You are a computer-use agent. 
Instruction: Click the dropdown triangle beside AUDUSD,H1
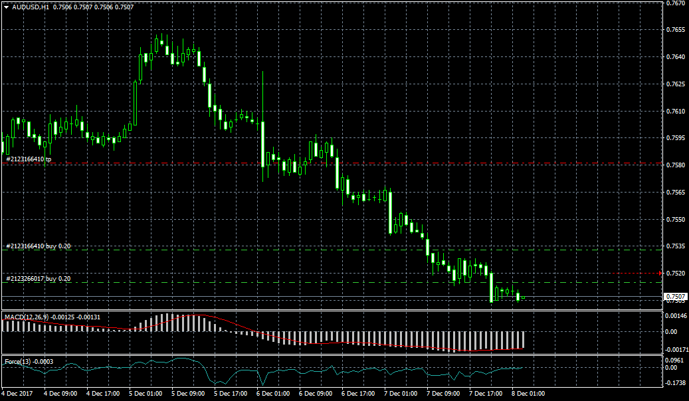(x=7, y=7)
